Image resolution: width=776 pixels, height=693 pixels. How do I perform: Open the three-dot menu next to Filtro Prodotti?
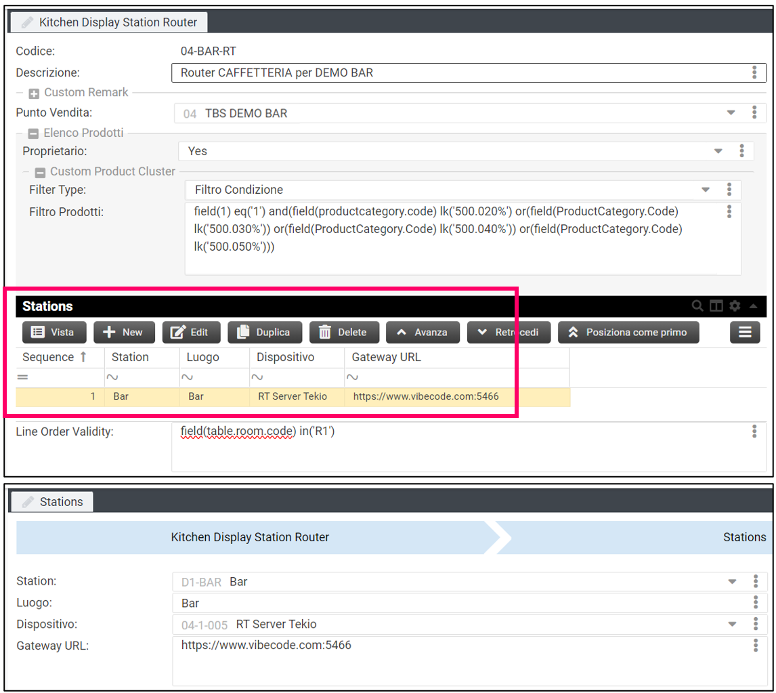(x=729, y=211)
